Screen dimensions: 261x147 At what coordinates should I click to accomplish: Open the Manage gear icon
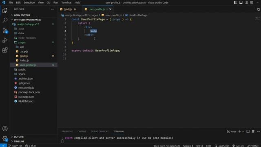tap(5, 138)
